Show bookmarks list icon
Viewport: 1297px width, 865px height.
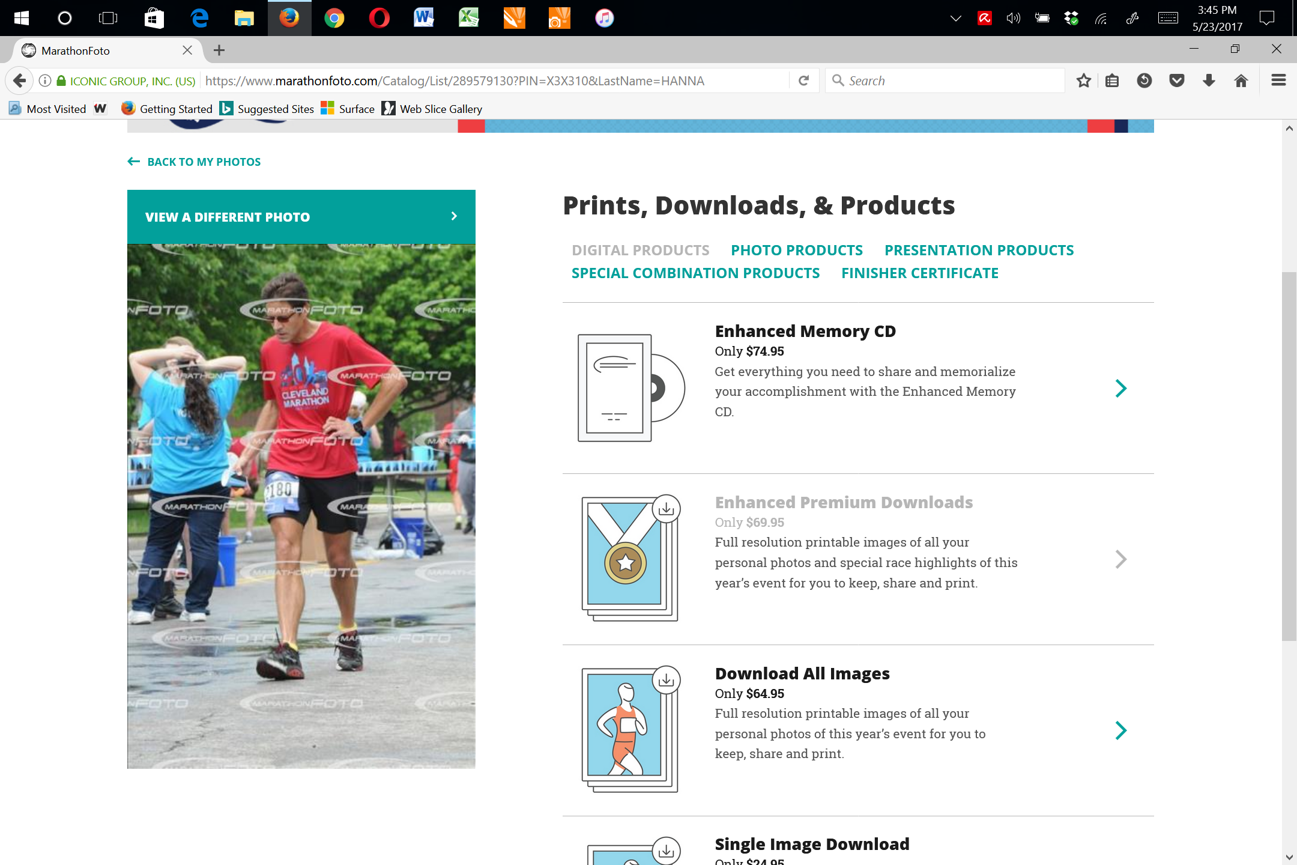[1112, 80]
